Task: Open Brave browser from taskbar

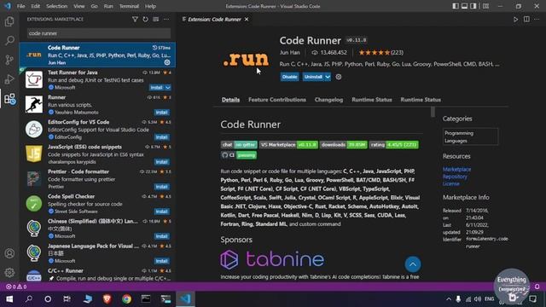Action: [x=107, y=299]
